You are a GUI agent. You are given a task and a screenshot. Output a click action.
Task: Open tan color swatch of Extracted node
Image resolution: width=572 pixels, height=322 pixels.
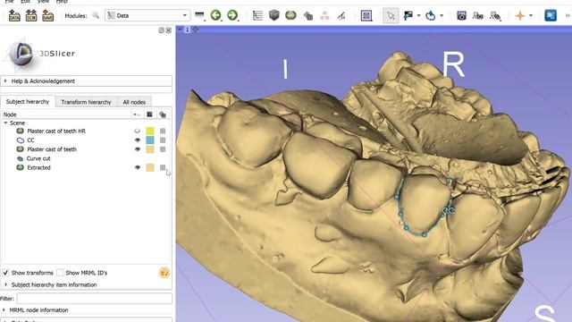coord(150,167)
